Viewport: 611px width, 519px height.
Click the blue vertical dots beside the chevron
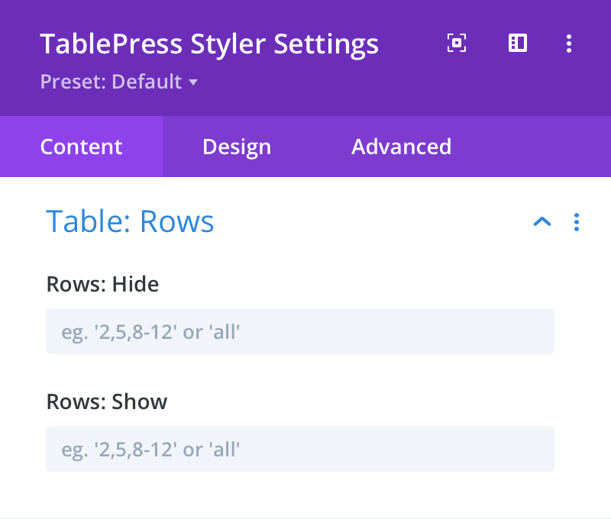click(577, 222)
